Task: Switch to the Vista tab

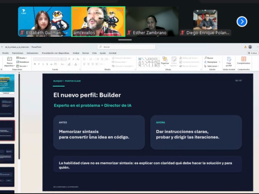Action: click(x=94, y=53)
